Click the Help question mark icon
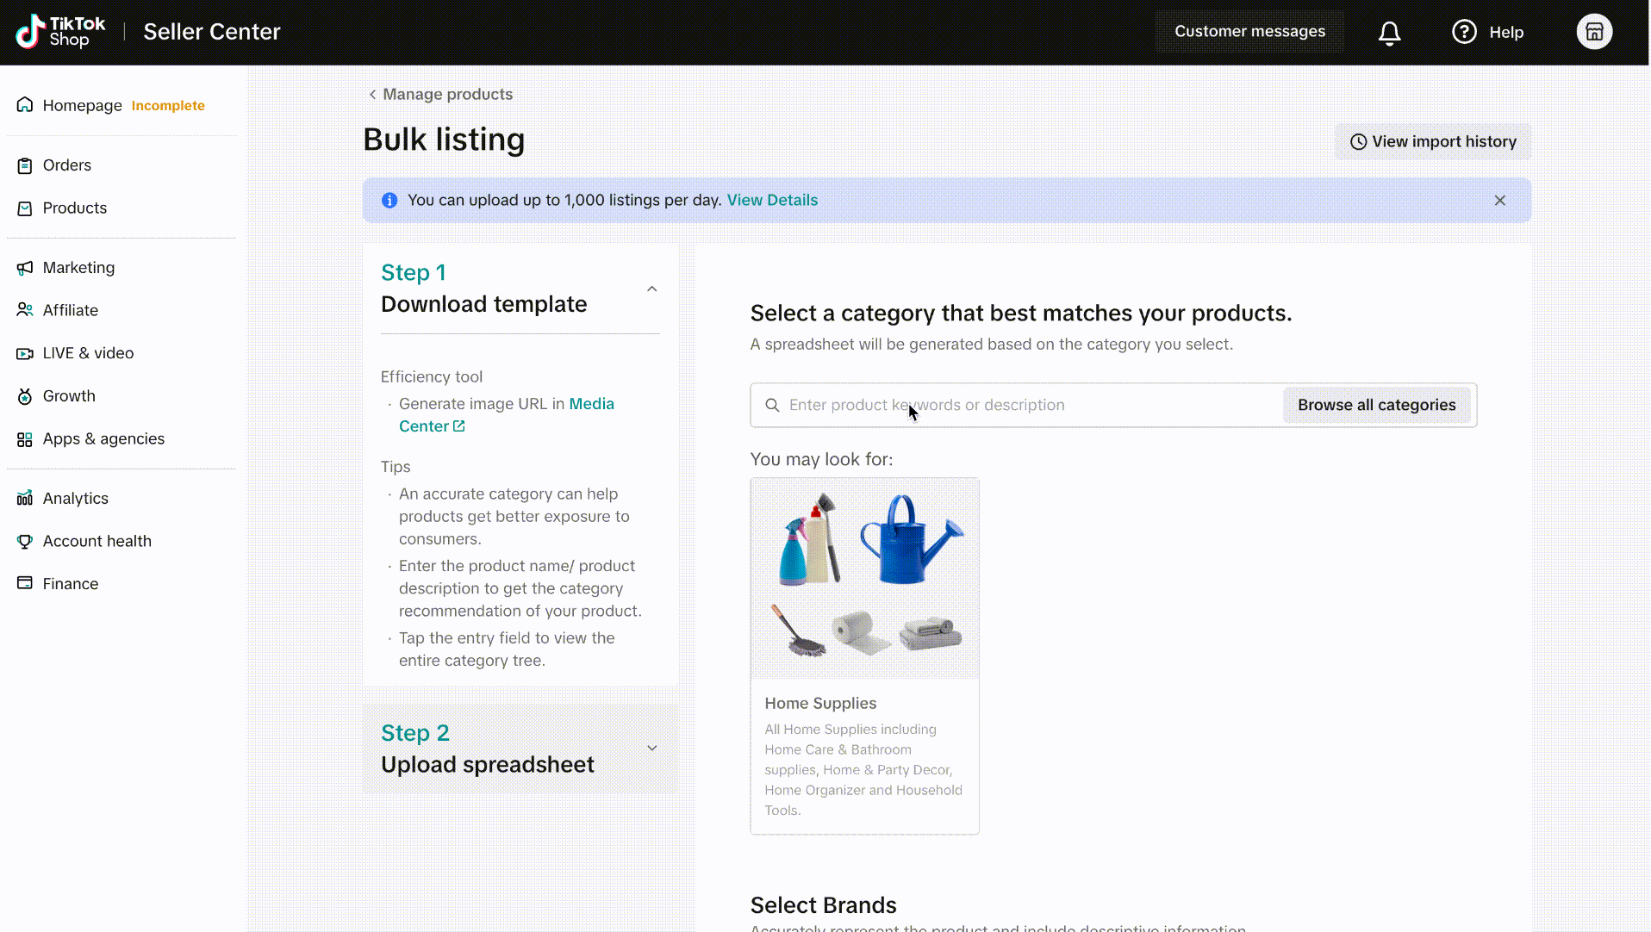Viewport: 1651px width, 932px height. pos(1464,32)
